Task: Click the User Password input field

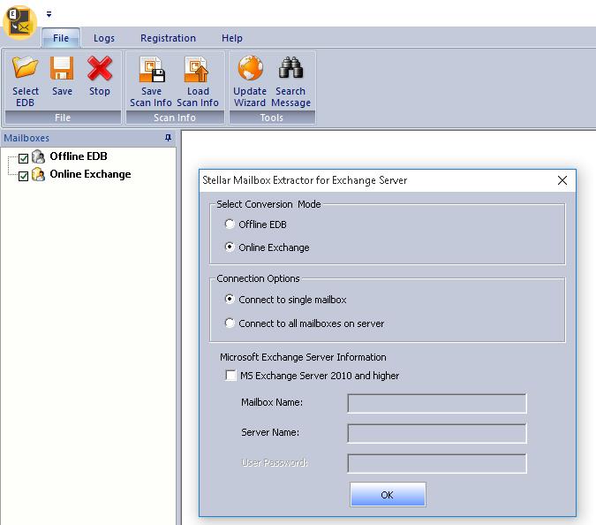Action: [x=437, y=463]
